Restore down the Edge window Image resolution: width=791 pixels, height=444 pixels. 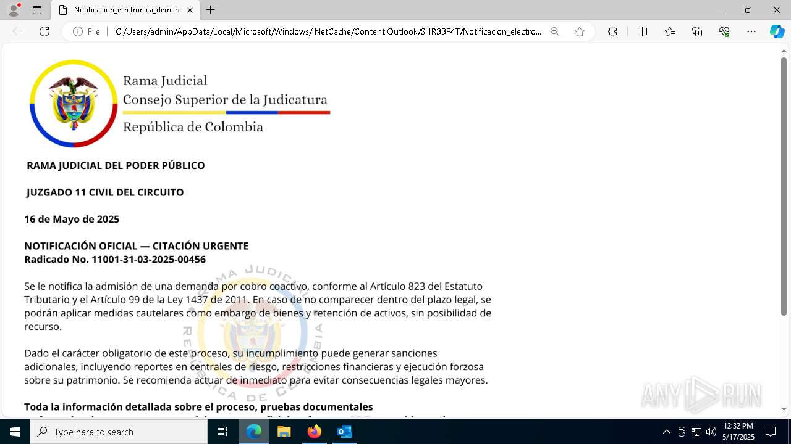pyautogui.click(x=748, y=10)
